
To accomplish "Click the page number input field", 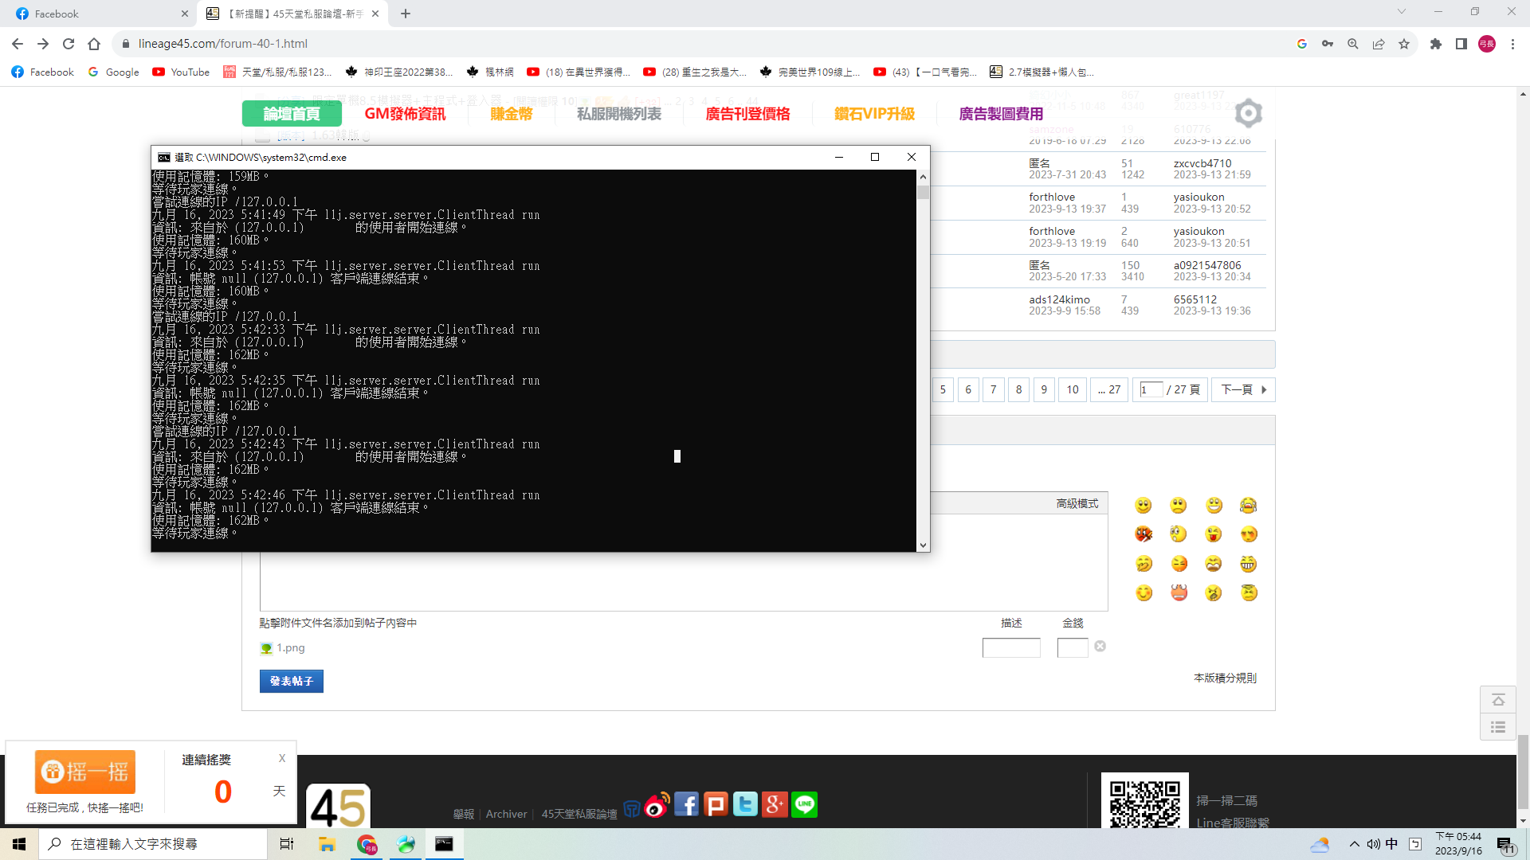I will (x=1151, y=389).
